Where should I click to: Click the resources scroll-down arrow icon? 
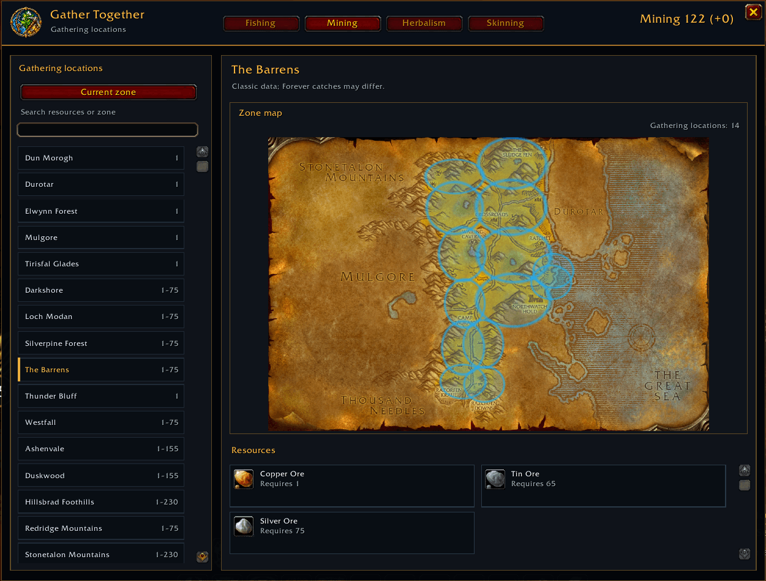(x=745, y=553)
